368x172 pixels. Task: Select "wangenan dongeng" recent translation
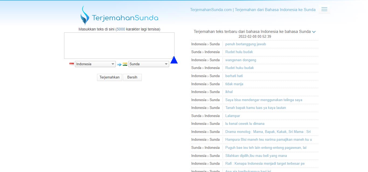pyautogui.click(x=241, y=60)
